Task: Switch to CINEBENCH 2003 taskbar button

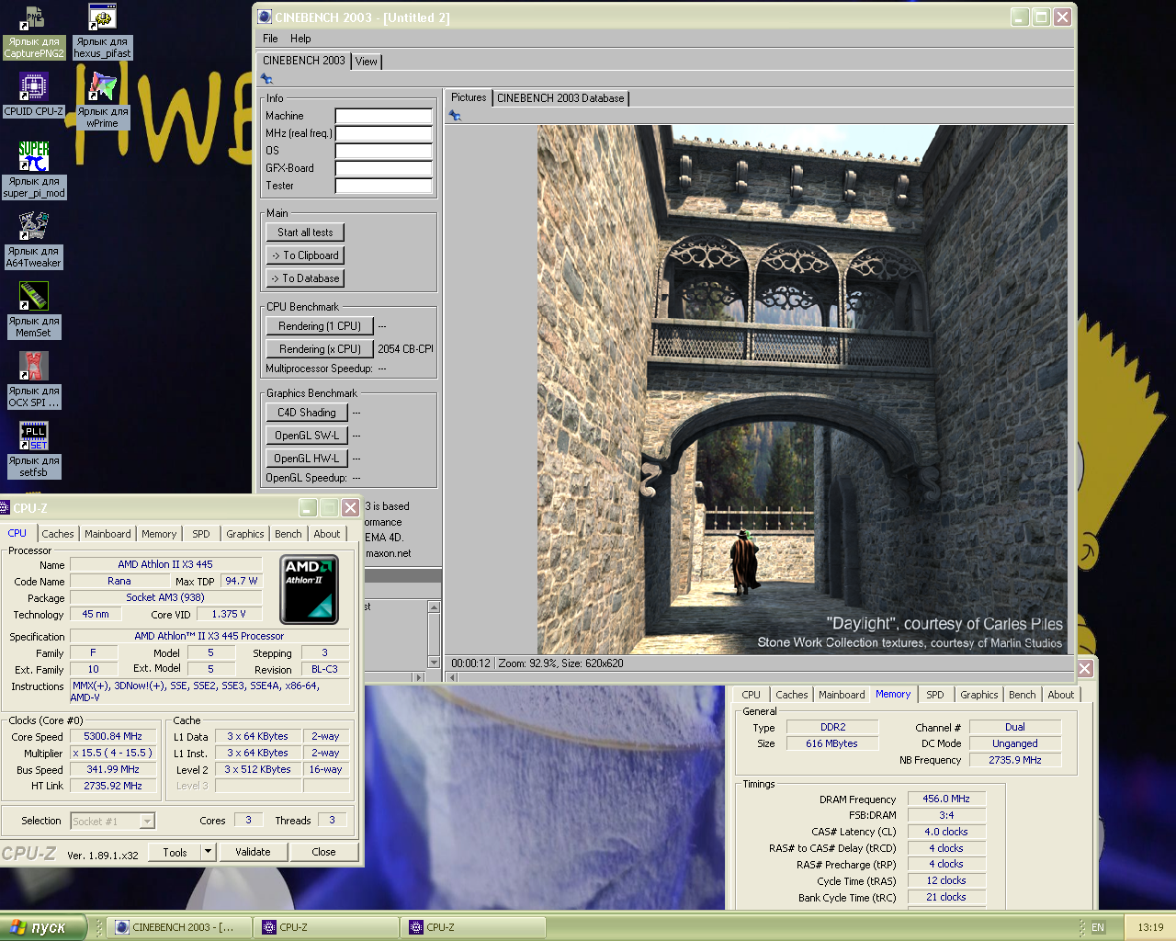Action: pyautogui.click(x=179, y=927)
